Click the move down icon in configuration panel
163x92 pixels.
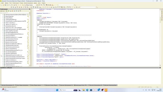tap(16, 11)
